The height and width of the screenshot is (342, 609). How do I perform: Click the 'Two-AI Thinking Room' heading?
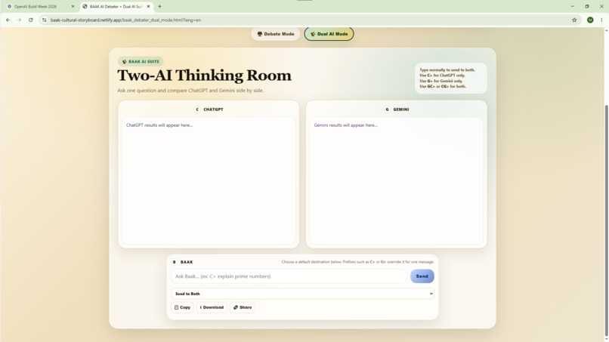click(204, 75)
